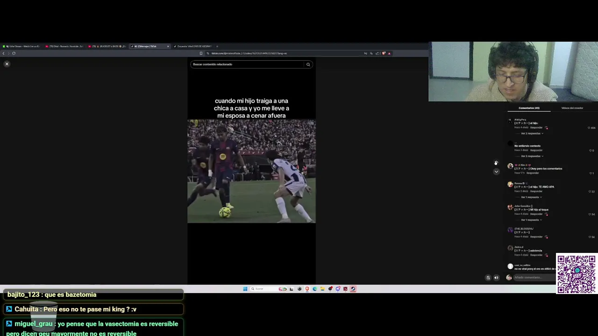Open Brave Shields lion icon
This screenshot has width=598, height=336.
[384, 53]
